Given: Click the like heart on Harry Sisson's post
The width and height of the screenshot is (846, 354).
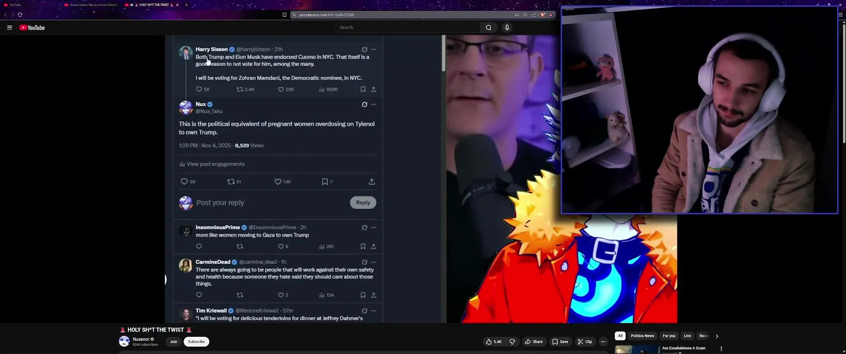Looking at the screenshot, I should pos(280,89).
